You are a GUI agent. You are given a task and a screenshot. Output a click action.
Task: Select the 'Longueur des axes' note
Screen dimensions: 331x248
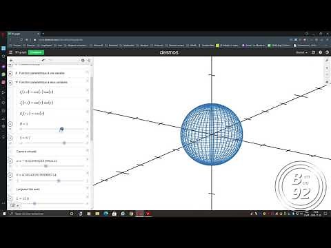point(28,189)
